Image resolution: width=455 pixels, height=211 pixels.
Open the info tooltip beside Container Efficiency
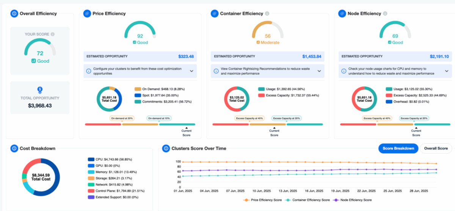click(267, 14)
